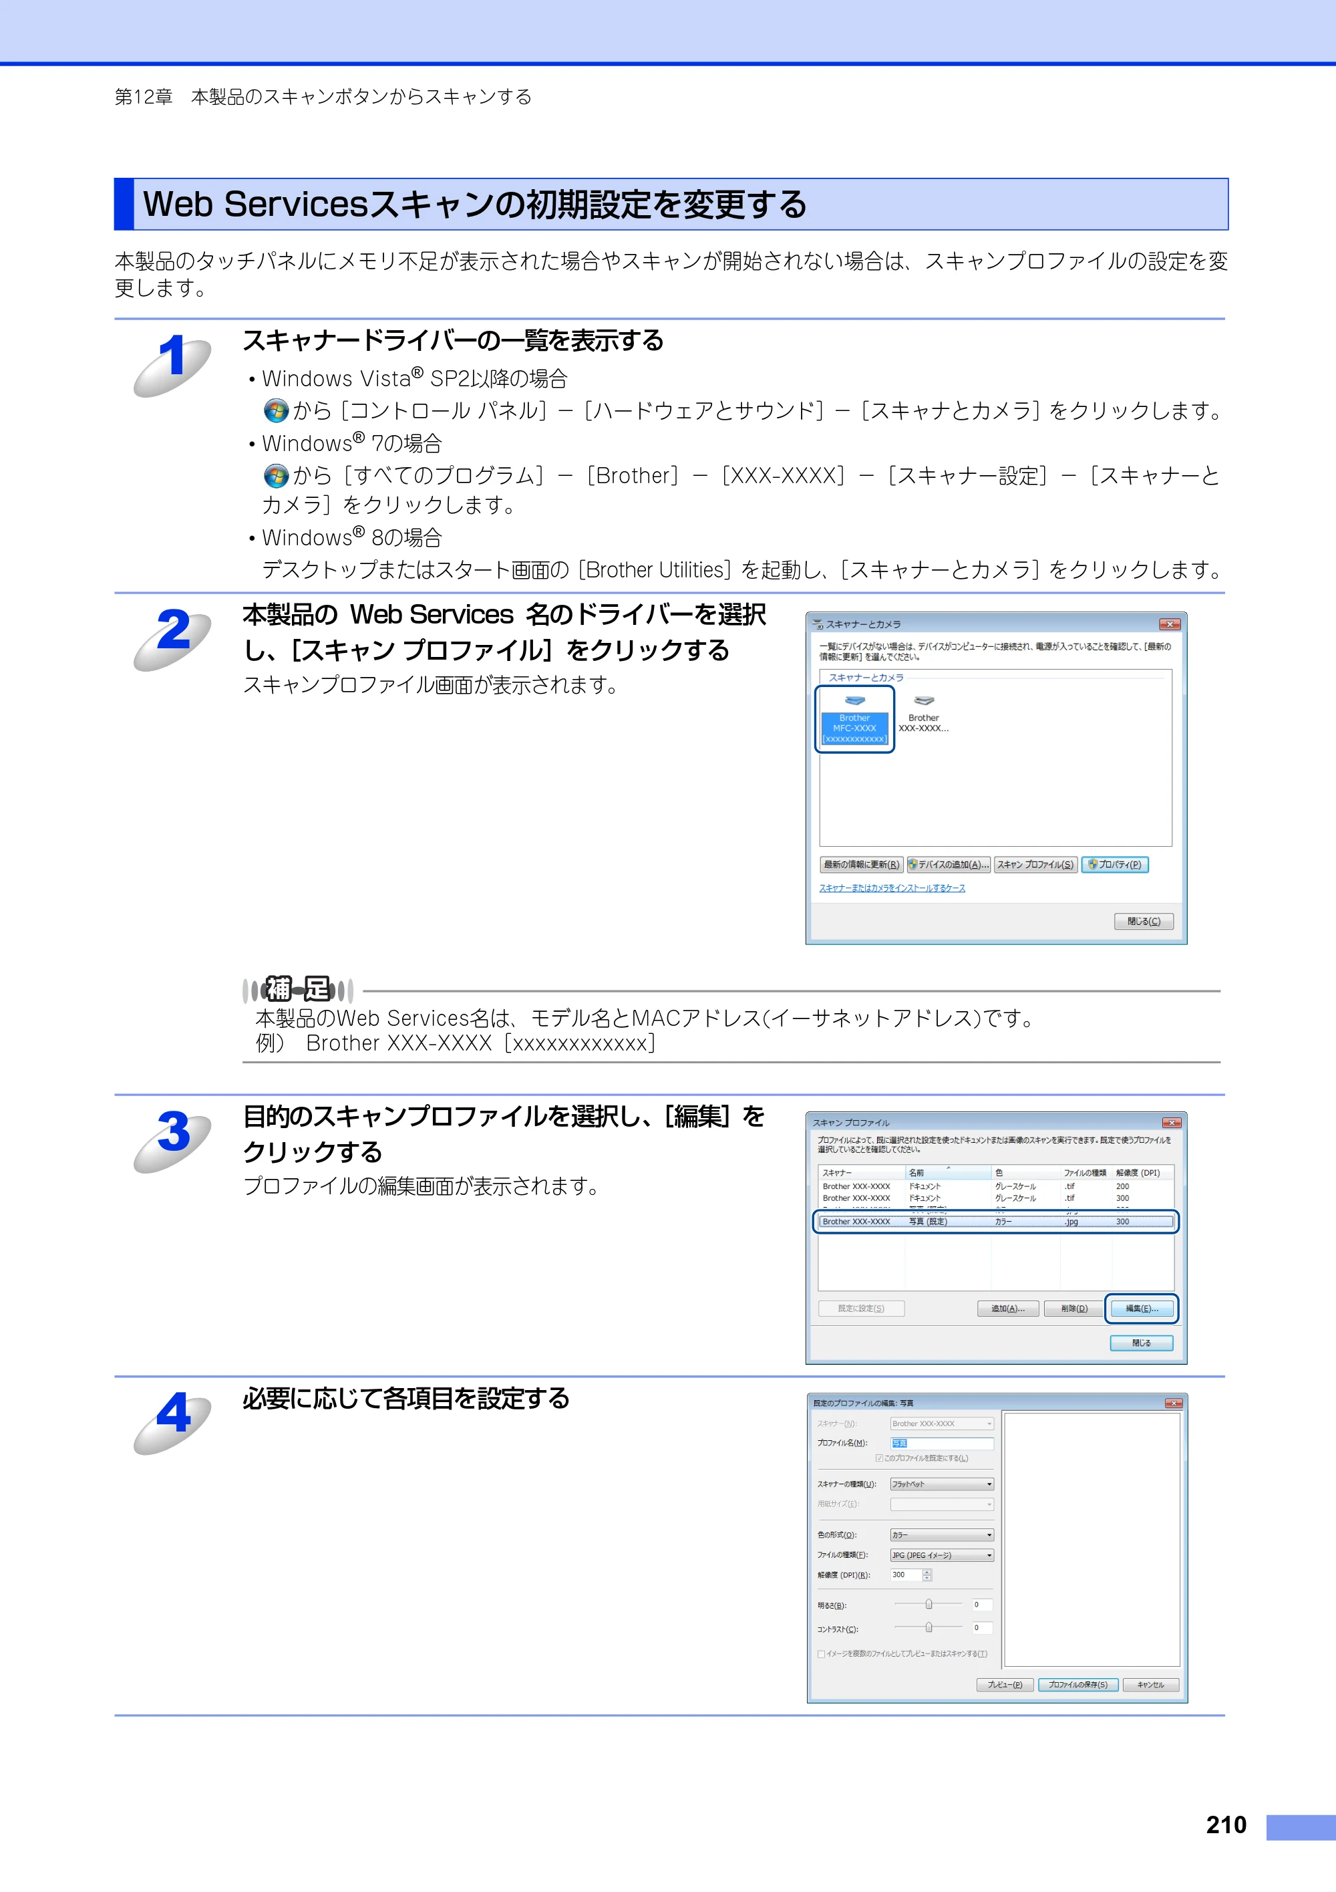
Task: Select the ドキュメント profile with 200 DPI
Action: pyautogui.click(x=996, y=1187)
